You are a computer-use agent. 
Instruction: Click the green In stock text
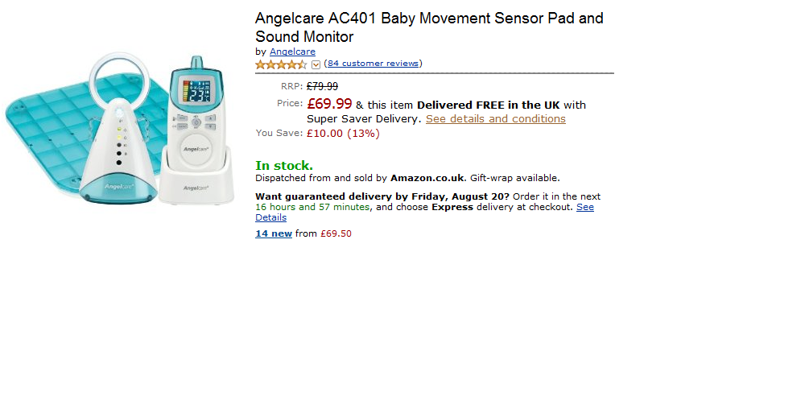tap(284, 166)
